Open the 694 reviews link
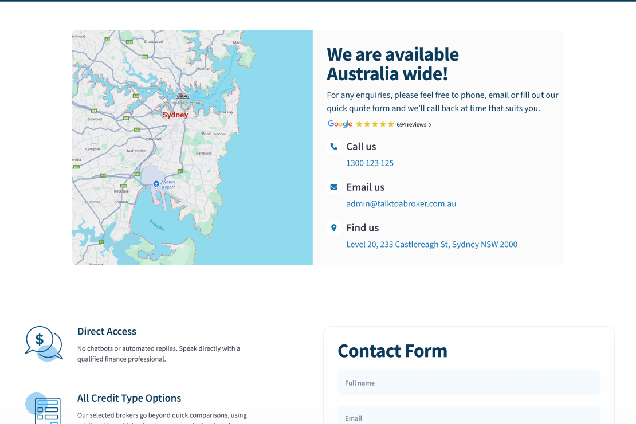 (x=411, y=124)
